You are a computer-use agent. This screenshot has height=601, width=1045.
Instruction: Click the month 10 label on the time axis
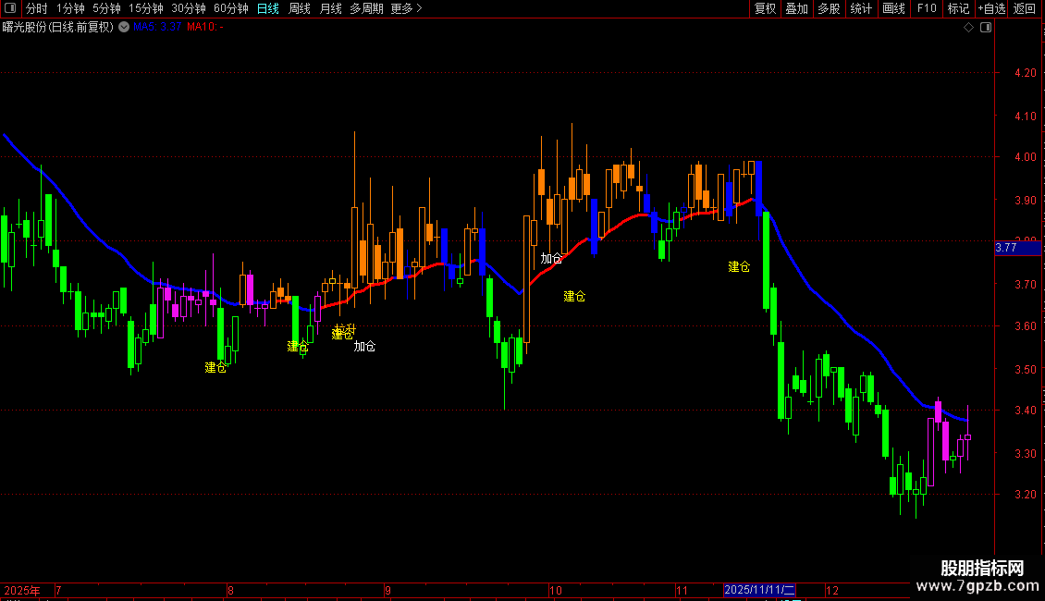(556, 590)
